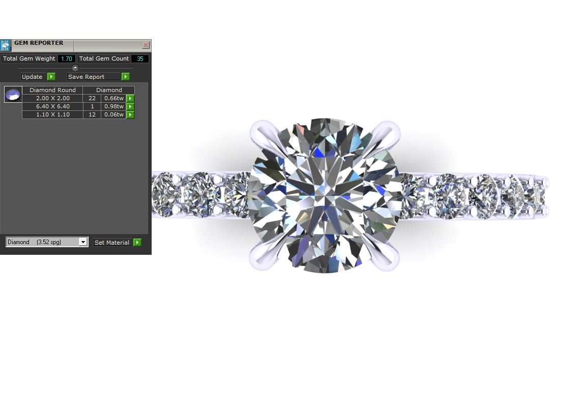The image size is (574, 414).
Task: Collapse the panel with the round arrow handle
Action: click(75, 68)
